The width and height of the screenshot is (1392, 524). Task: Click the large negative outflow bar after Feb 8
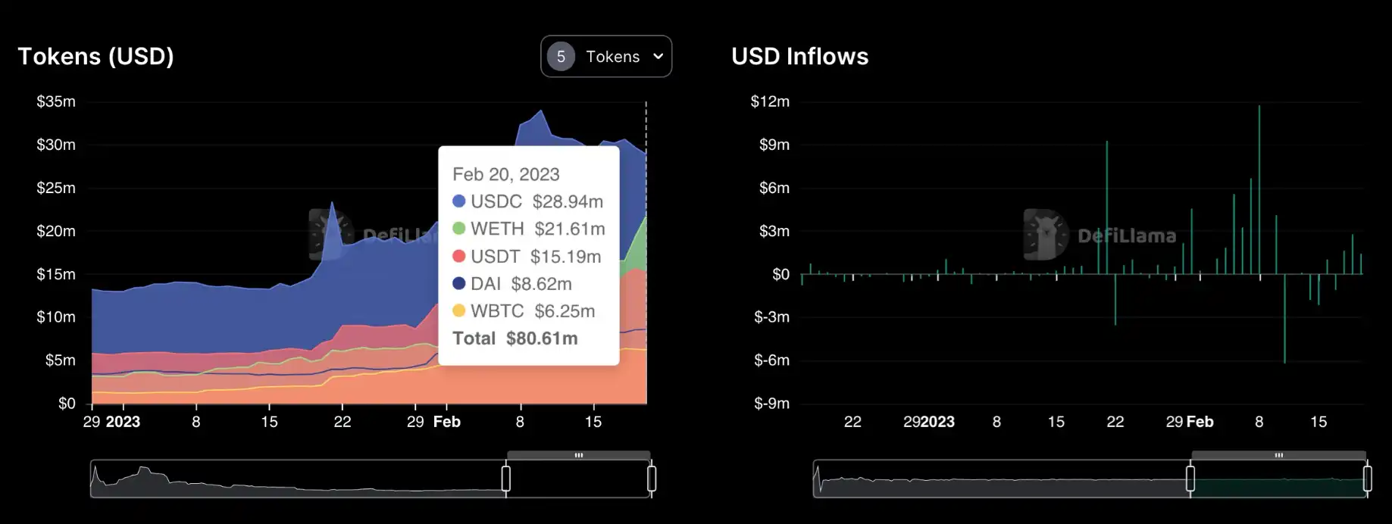coord(1284,318)
